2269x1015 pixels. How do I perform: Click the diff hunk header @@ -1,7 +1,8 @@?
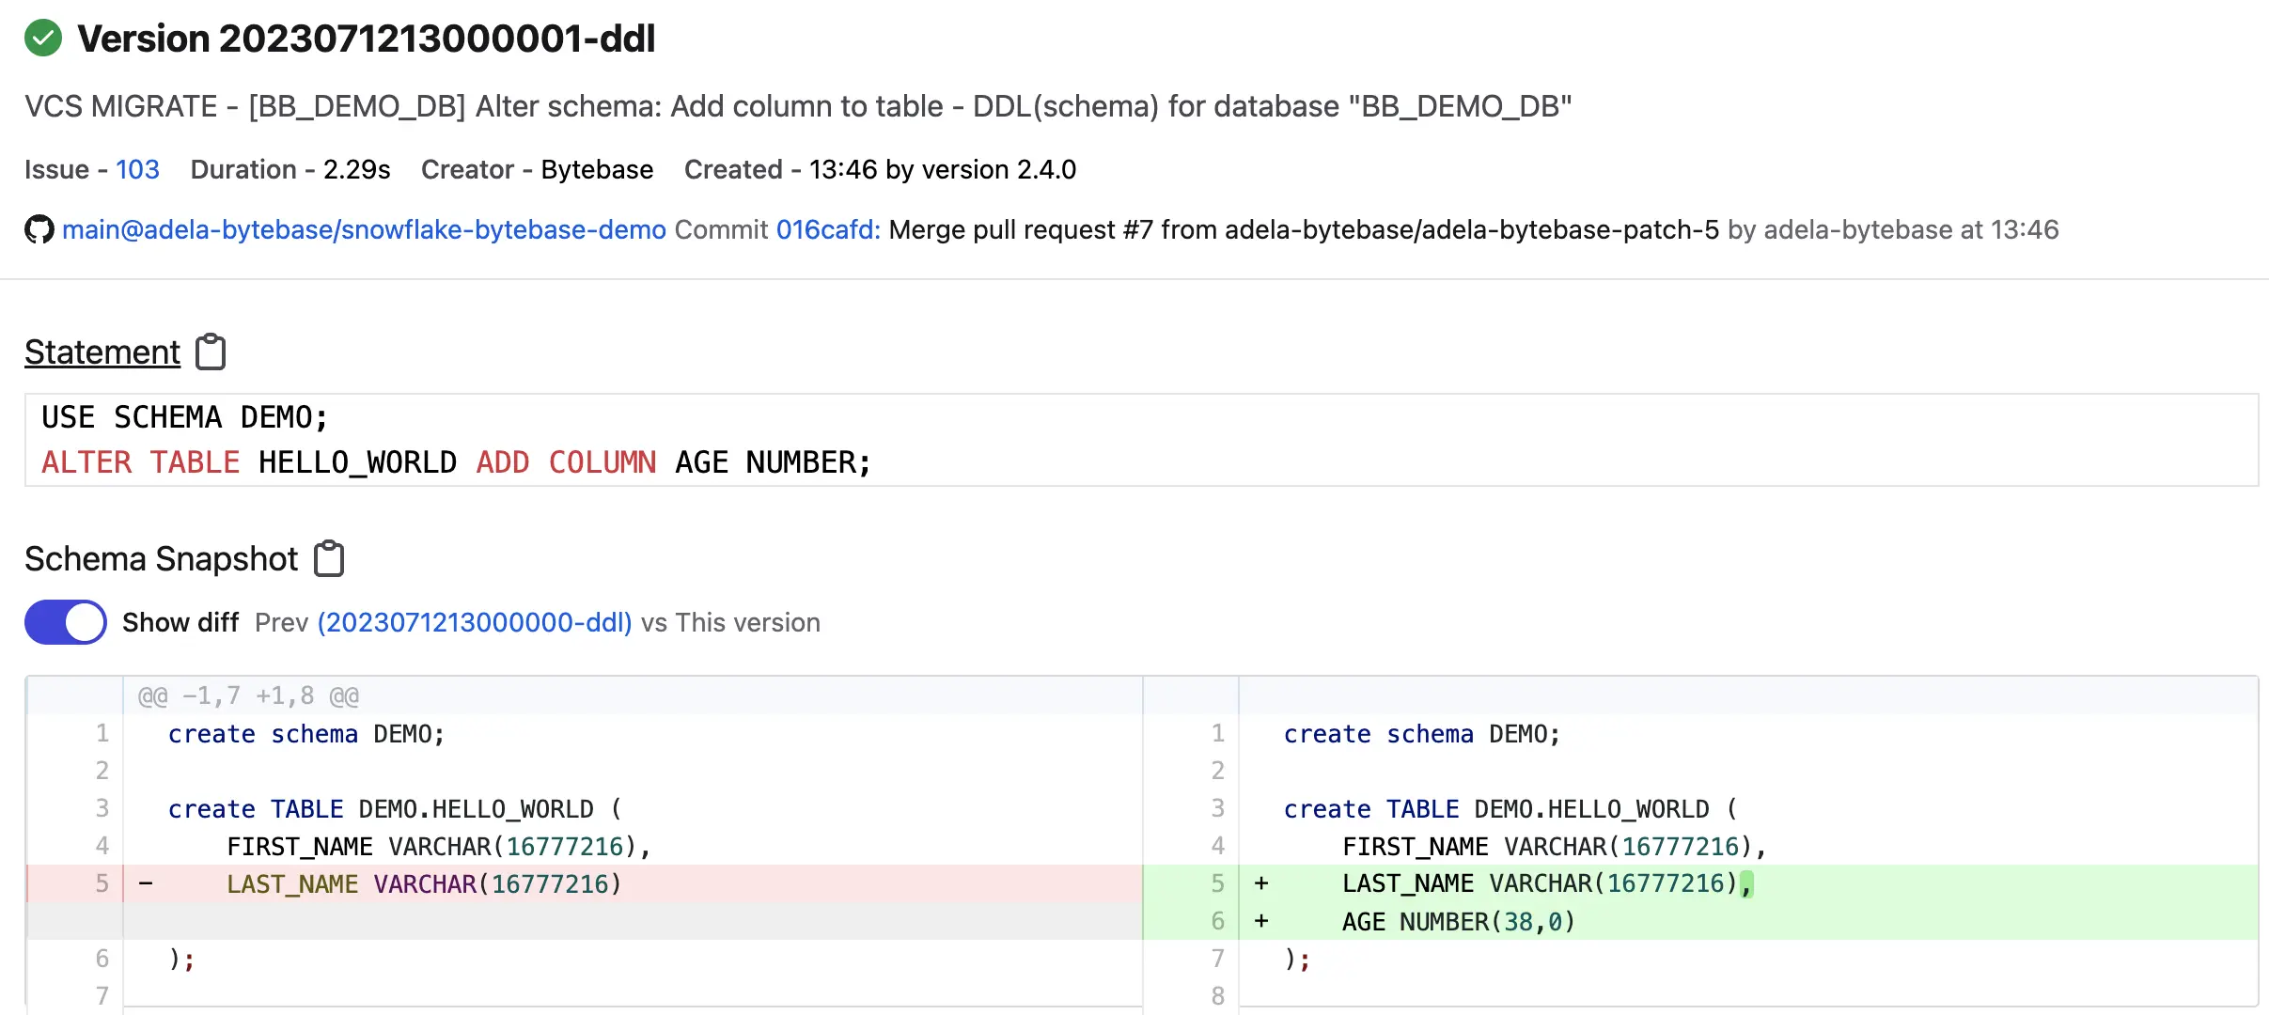(249, 696)
